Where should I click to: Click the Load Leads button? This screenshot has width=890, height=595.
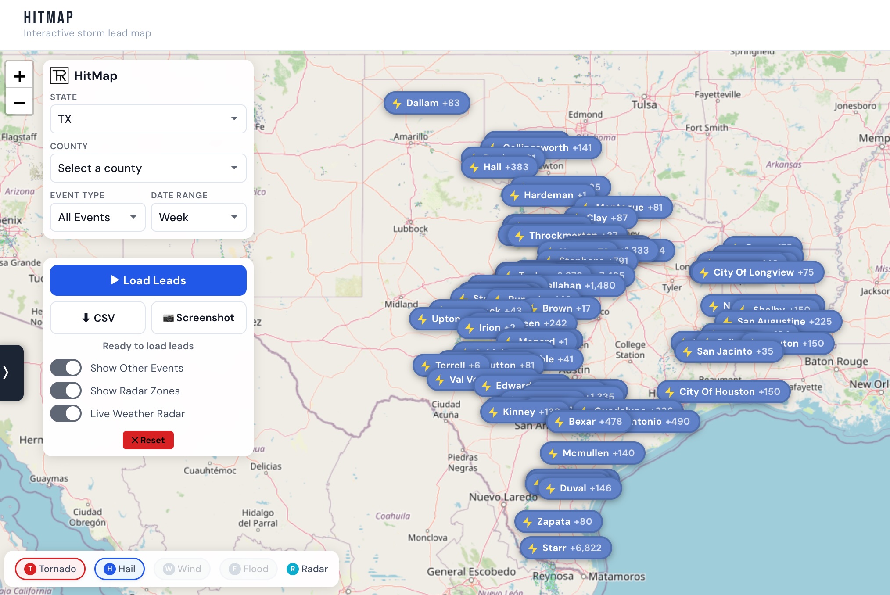pos(148,280)
